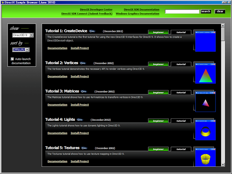Click the sample list scrollbar up arrow
Image resolution: width=232 pixels, height=174 pixels.
[x=223, y=26]
